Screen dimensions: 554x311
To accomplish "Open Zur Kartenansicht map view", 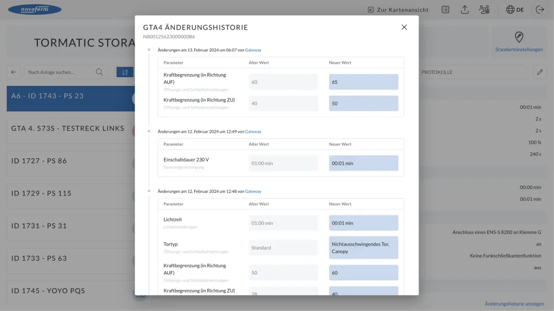I will 398,10.
